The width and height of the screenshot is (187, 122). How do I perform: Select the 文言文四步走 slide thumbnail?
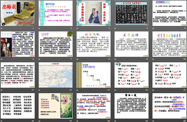93,75
